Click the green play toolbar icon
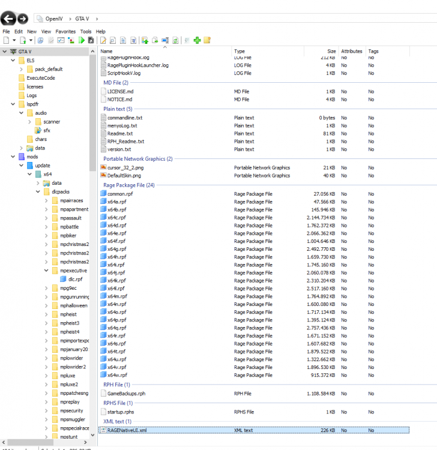 click(82, 40)
